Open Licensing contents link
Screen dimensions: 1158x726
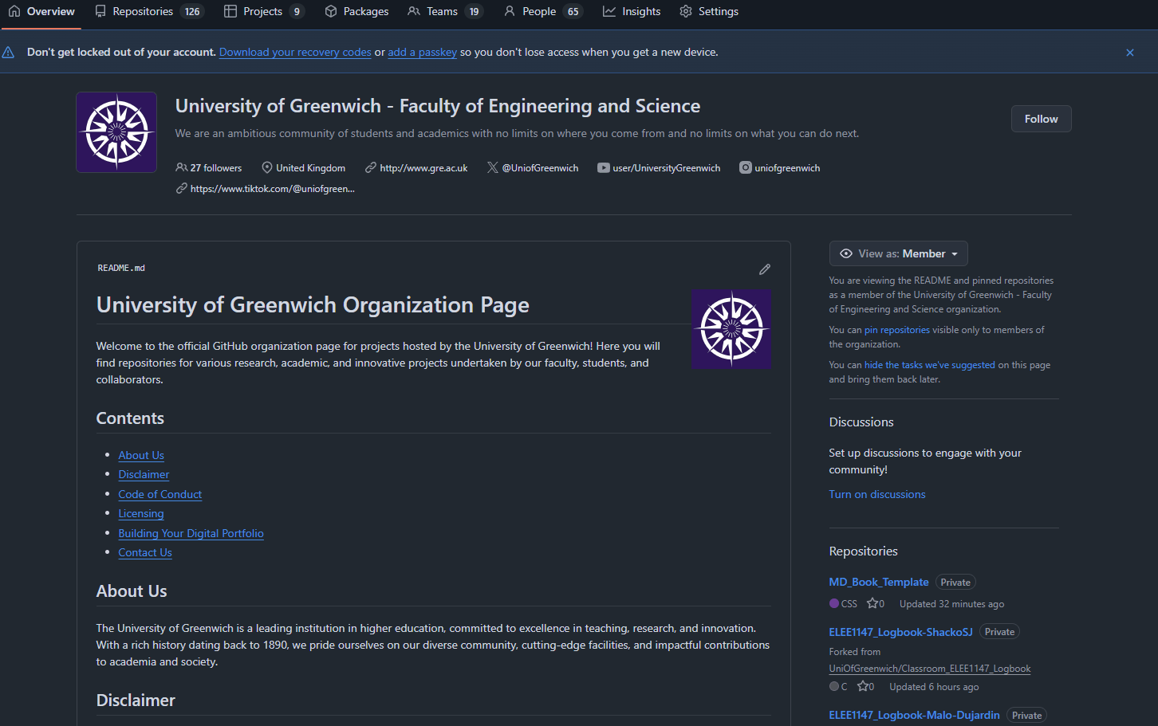coord(141,514)
